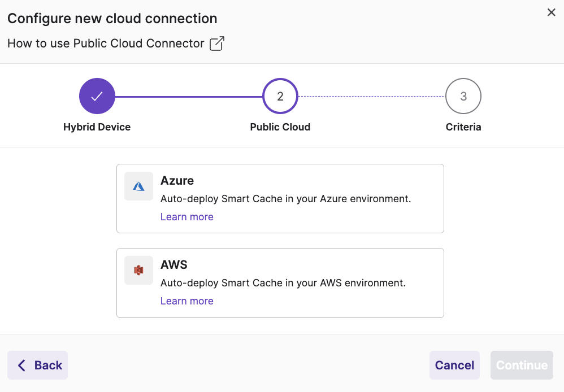
Task: Click the Continue button
Action: point(522,365)
